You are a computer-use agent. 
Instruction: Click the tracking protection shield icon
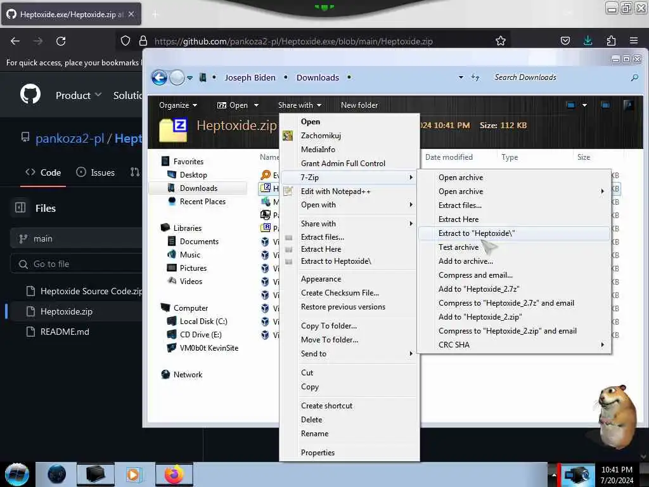click(x=125, y=41)
